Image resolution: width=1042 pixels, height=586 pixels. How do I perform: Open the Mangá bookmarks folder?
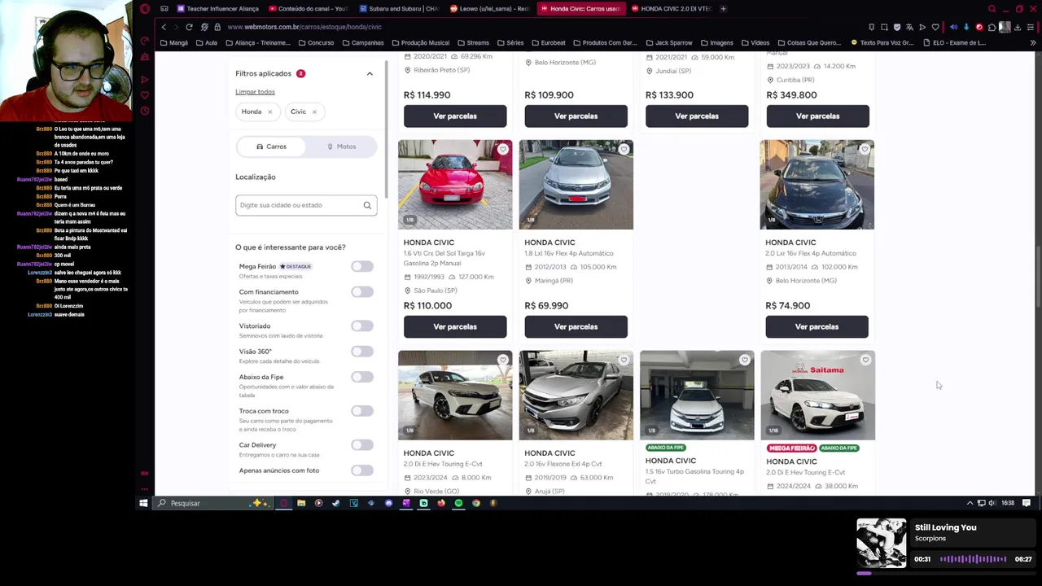174,42
